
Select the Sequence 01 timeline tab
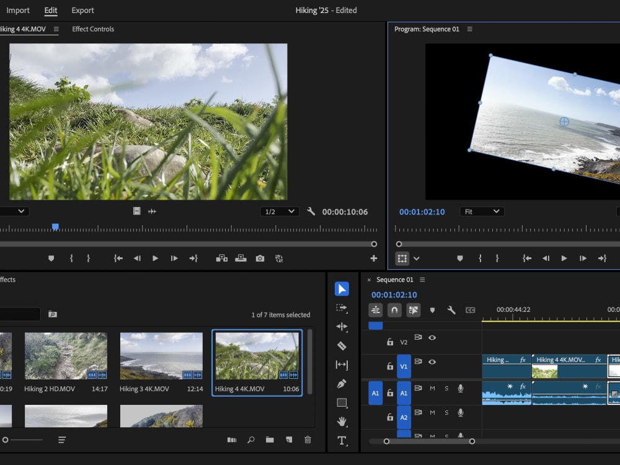click(x=394, y=280)
